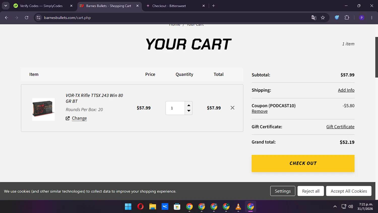Click the "Shipping:" label

[x=261, y=90]
